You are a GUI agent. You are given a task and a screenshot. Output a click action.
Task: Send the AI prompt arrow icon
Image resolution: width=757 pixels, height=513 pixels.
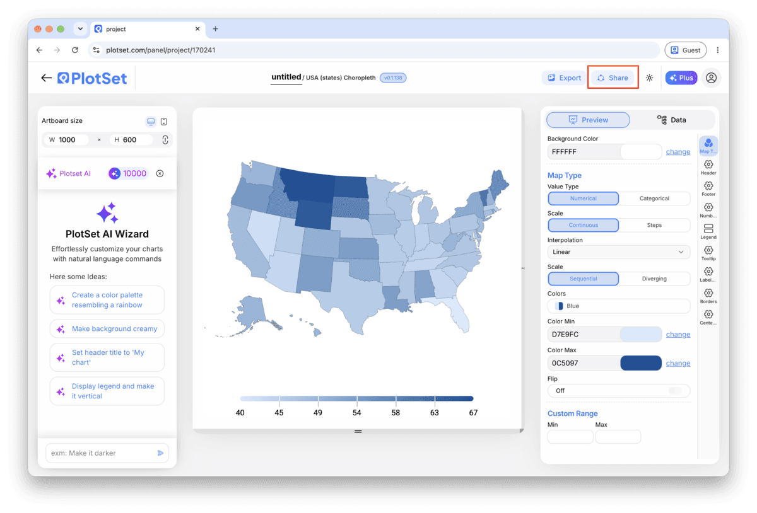160,453
